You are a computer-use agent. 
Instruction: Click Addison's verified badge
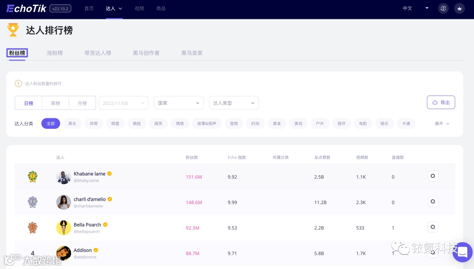(x=96, y=250)
